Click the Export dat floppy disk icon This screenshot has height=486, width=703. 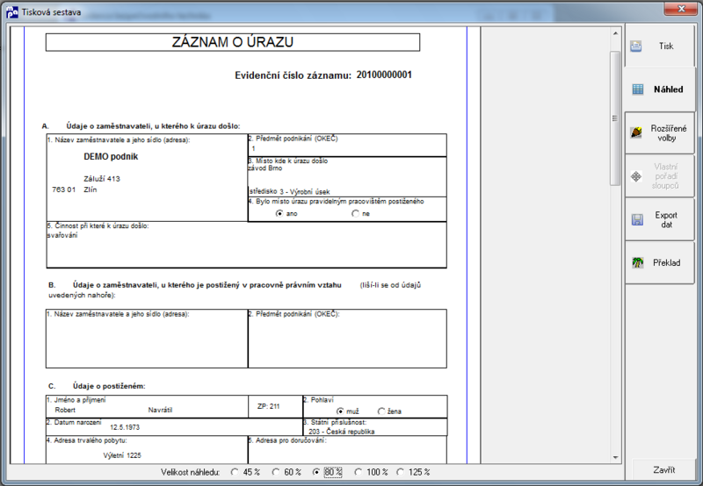coord(637,219)
